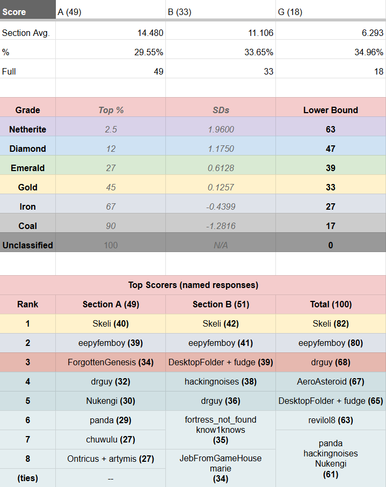Click the Iron SDs value -0.4399
This screenshot has width=386, height=487.
(x=221, y=203)
